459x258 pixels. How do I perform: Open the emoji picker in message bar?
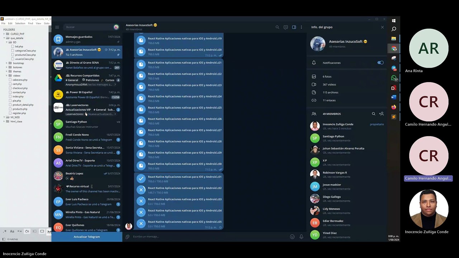292,236
